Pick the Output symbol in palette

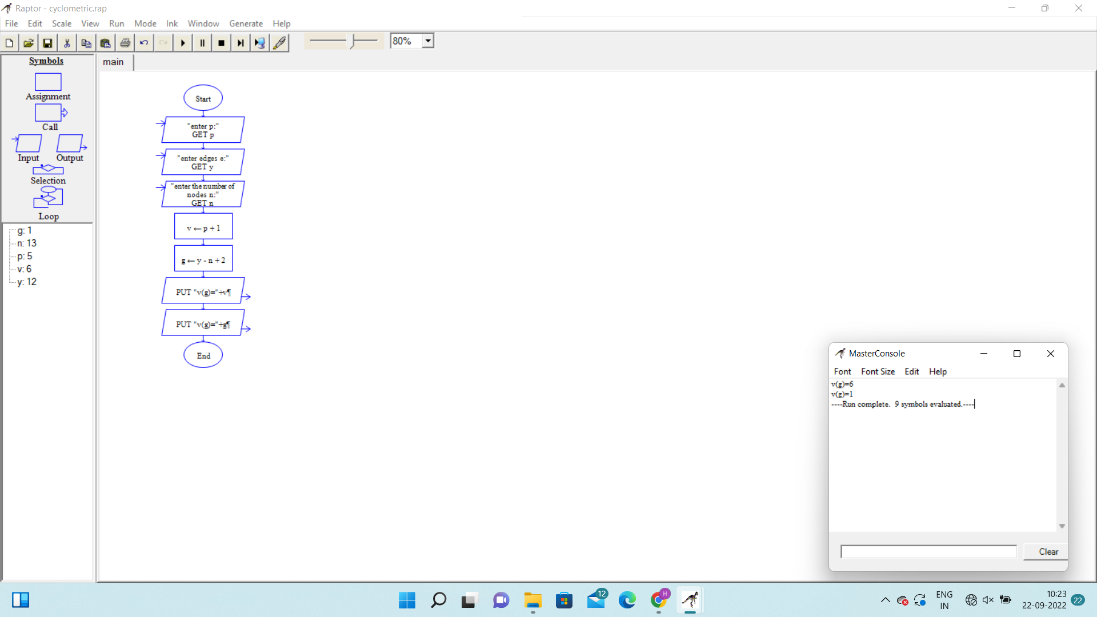(70, 143)
